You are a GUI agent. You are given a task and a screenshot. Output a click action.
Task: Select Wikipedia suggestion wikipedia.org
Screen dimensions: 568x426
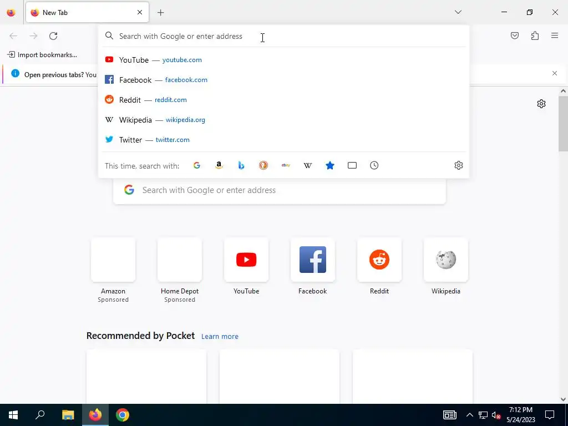point(283,120)
